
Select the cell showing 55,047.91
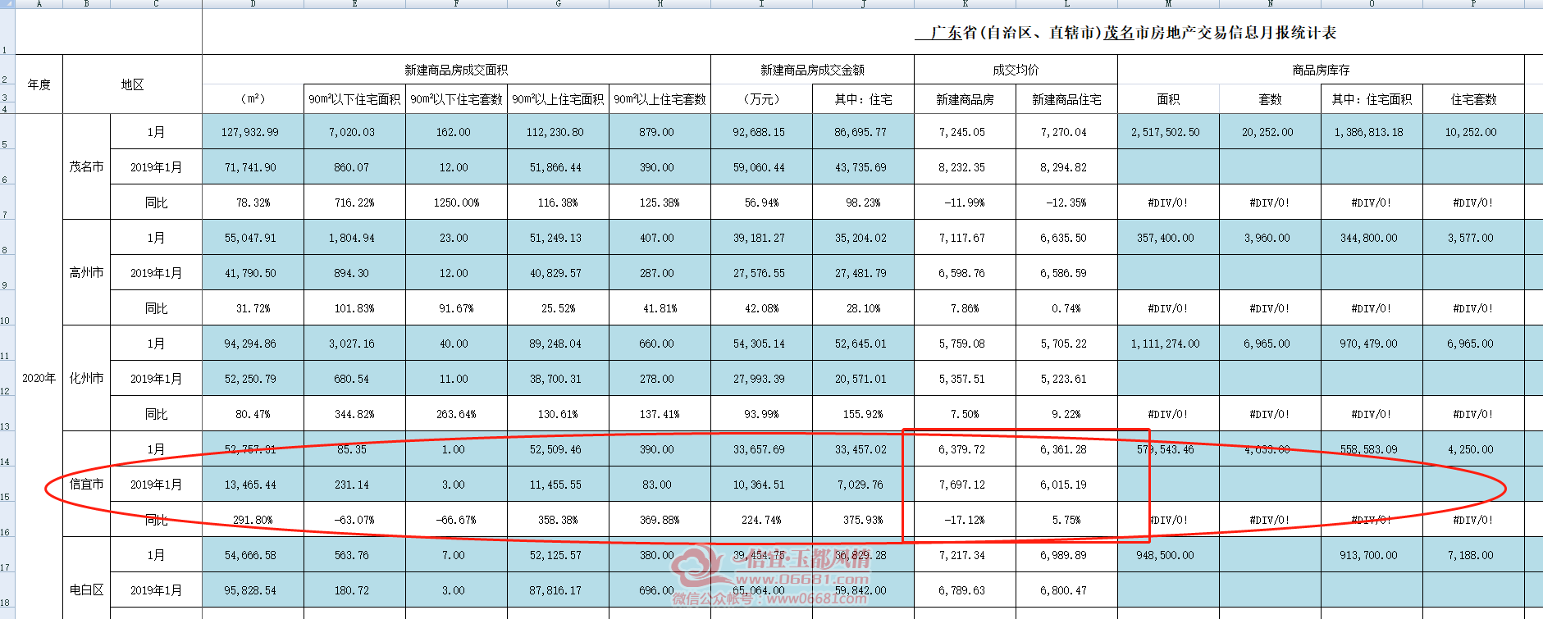pos(253,237)
